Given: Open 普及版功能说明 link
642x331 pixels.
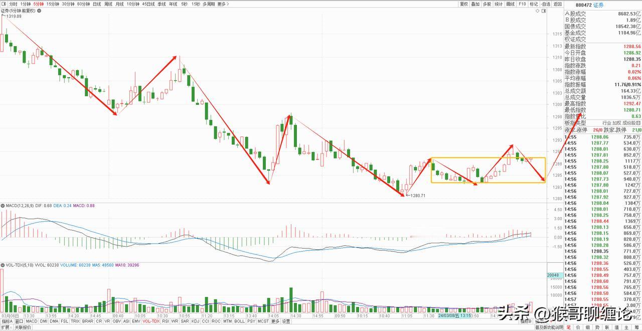Looking at the screenshot, I should pos(549,327).
